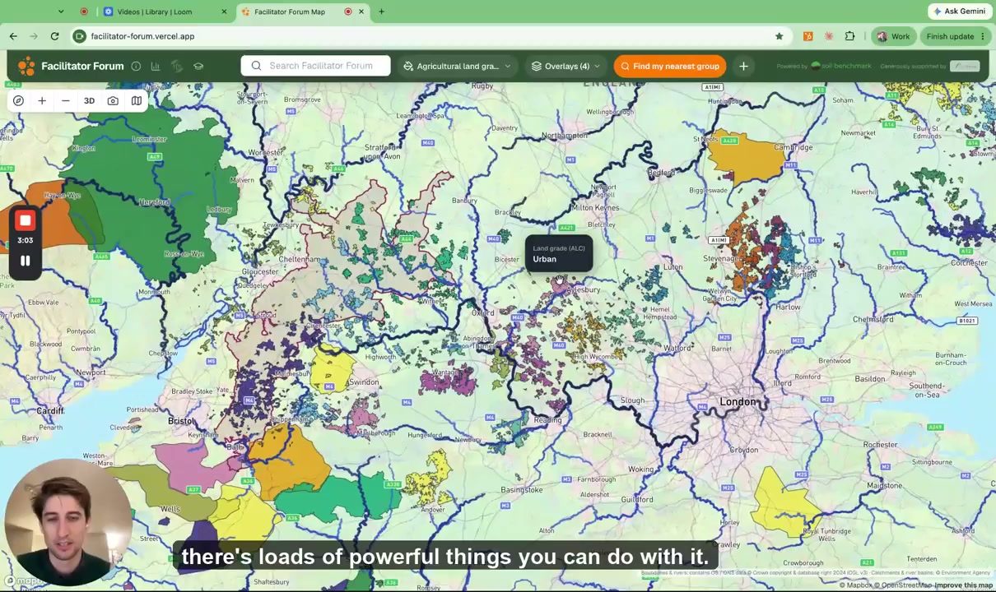996x592 pixels.
Task: Go back in browser history
Action: point(13,36)
